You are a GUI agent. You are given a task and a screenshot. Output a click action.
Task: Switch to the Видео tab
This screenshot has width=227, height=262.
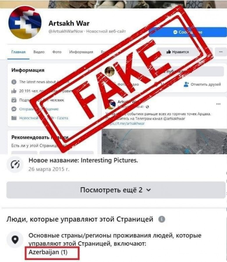click(39, 52)
